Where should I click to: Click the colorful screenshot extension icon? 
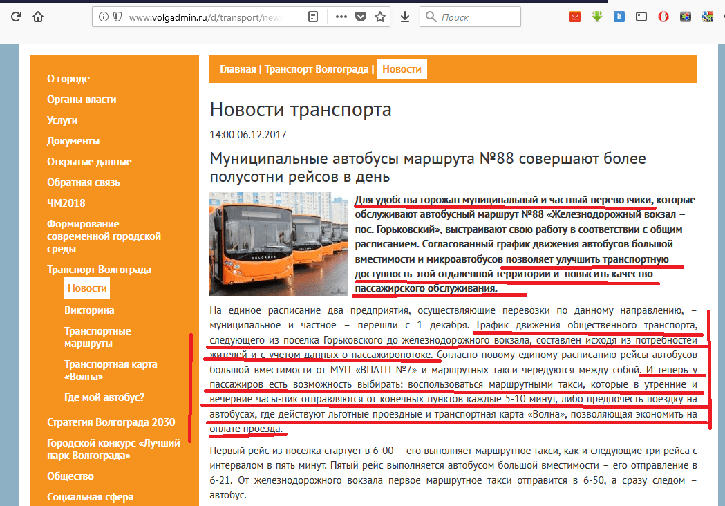pos(685,17)
